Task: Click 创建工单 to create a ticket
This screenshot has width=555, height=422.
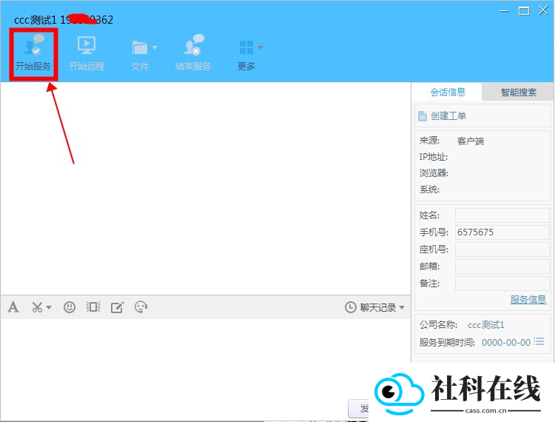Action: (x=448, y=115)
